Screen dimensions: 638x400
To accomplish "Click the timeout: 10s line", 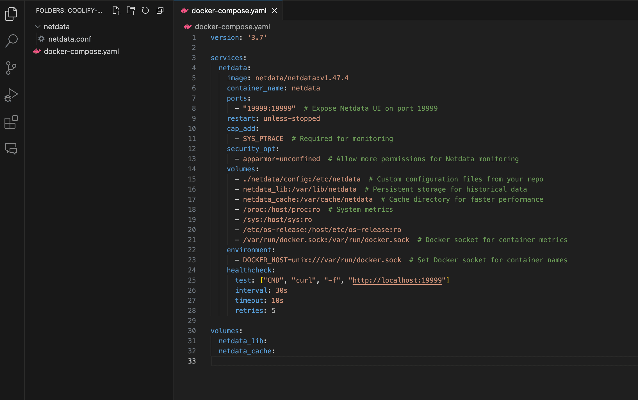I will (259, 300).
